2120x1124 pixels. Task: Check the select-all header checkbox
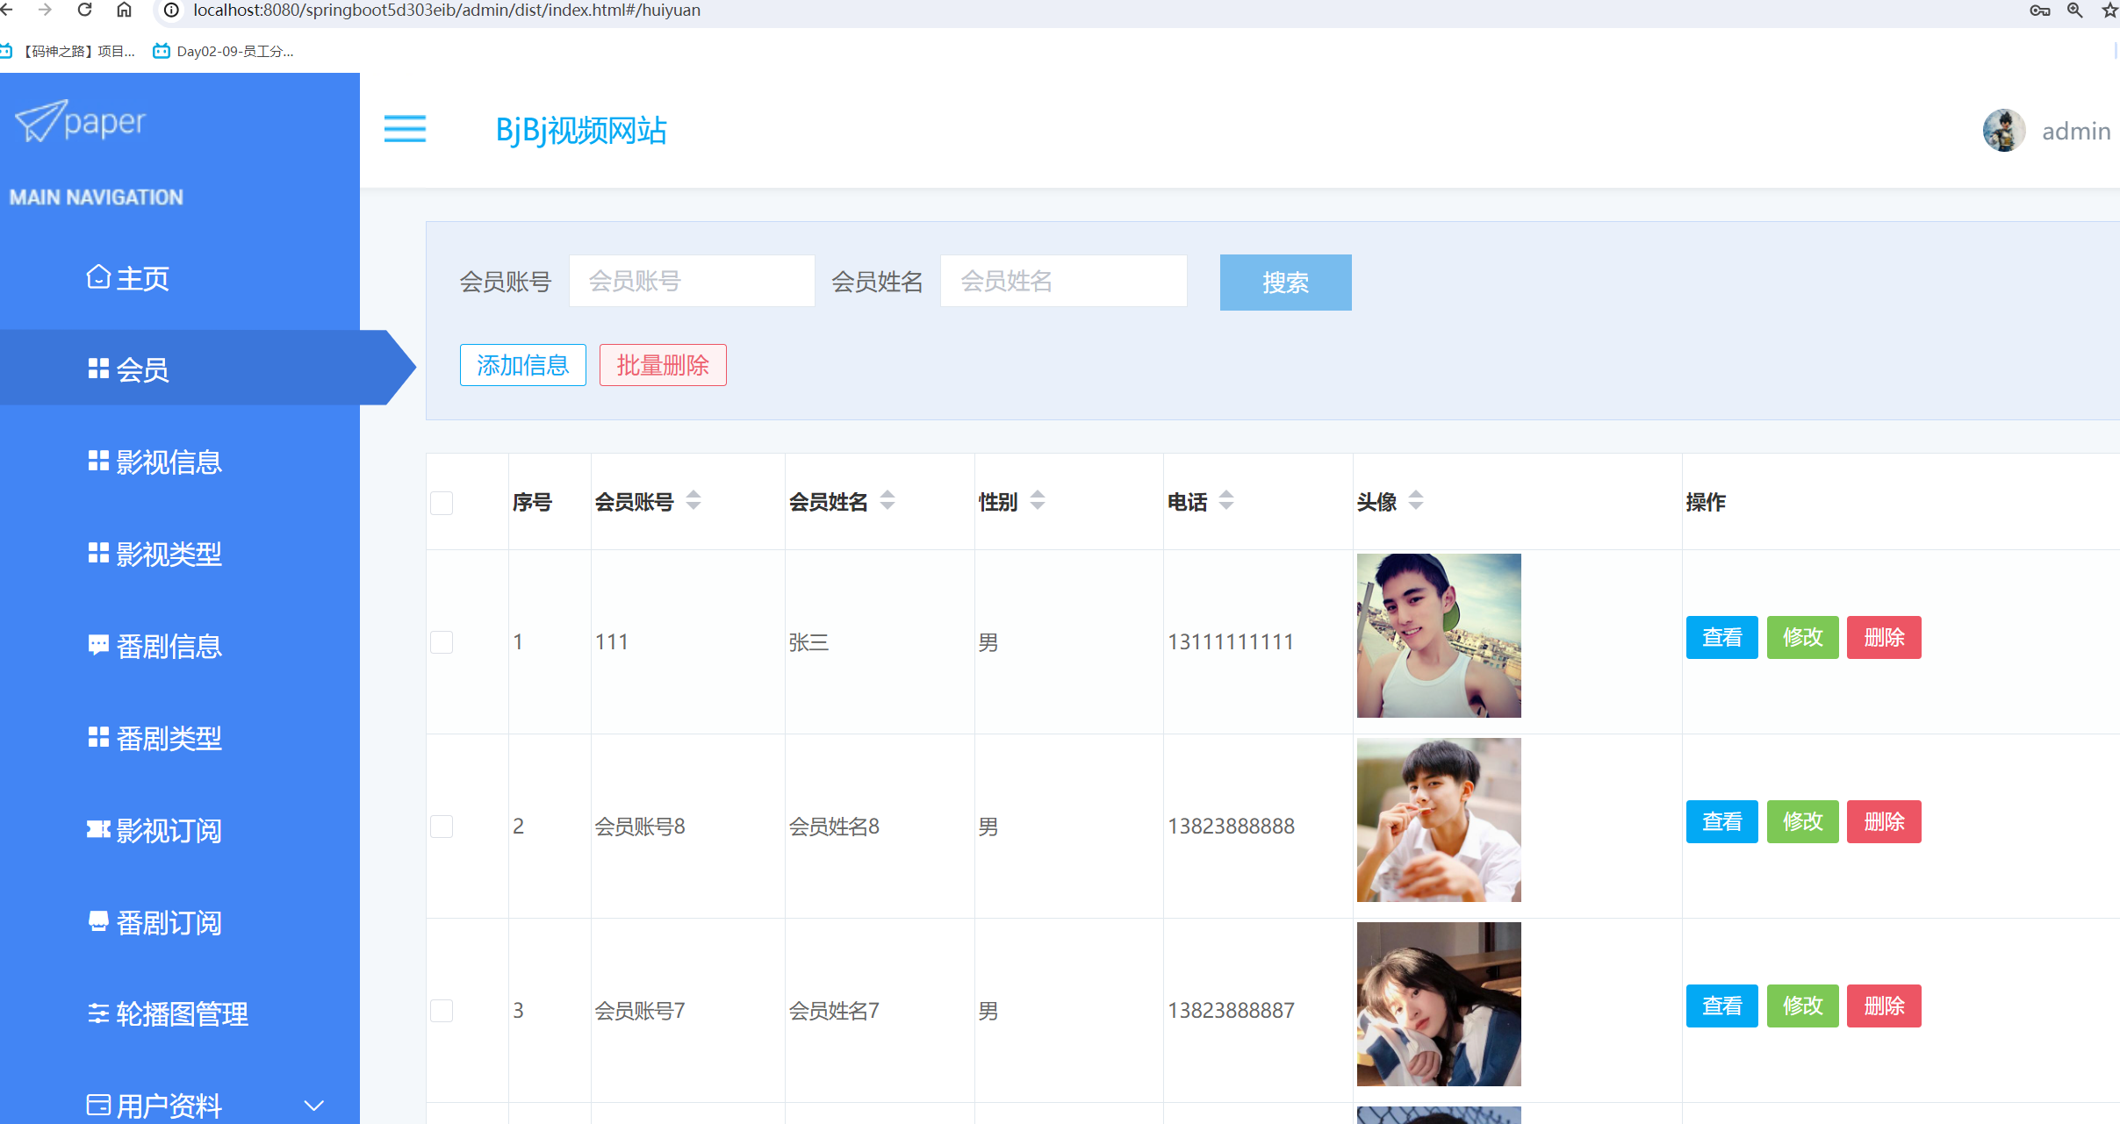[442, 503]
